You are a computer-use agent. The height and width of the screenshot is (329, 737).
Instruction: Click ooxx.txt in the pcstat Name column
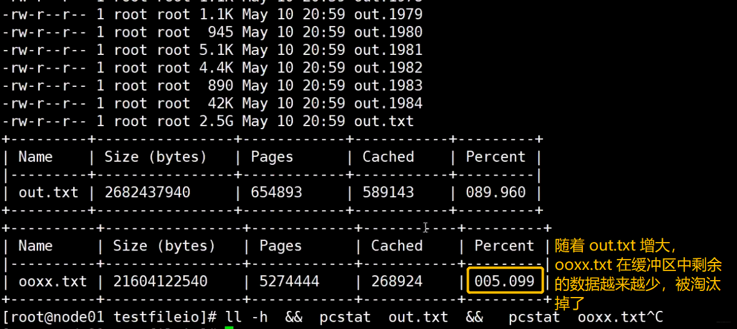pos(53,282)
